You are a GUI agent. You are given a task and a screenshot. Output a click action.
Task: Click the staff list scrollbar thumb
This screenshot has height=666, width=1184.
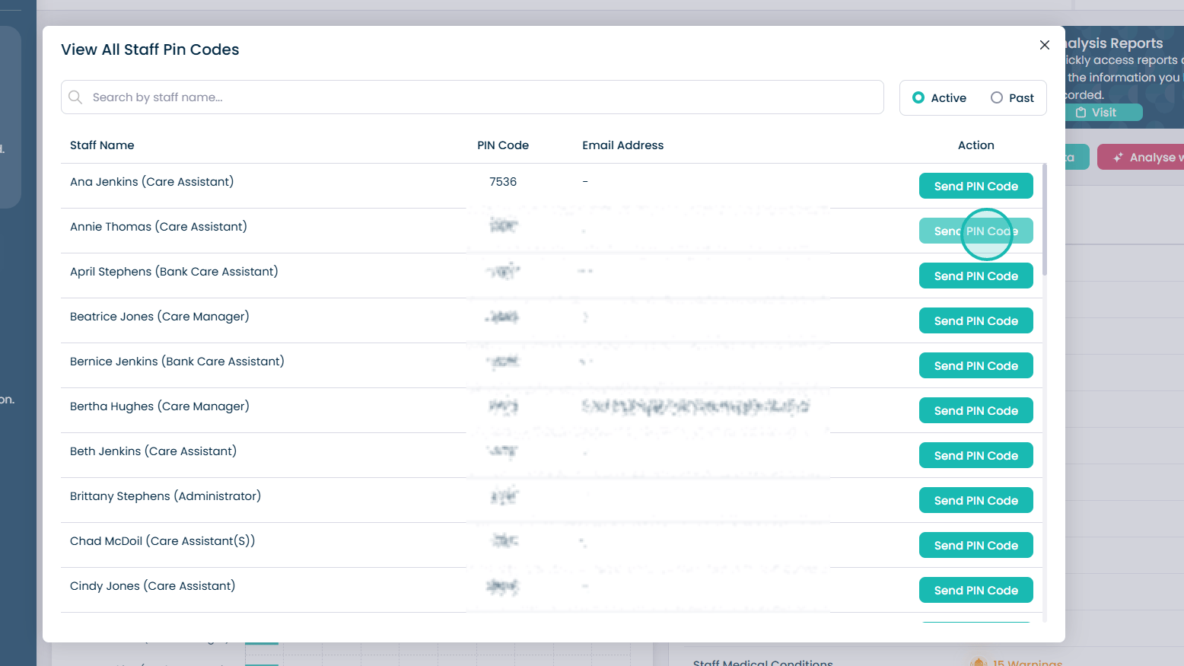(1045, 219)
